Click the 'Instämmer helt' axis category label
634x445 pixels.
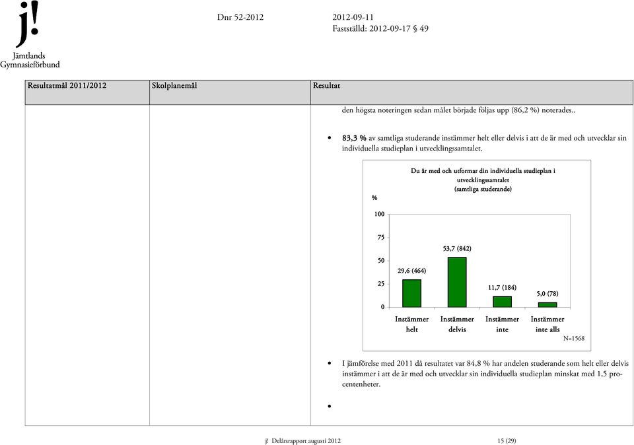coord(411,324)
